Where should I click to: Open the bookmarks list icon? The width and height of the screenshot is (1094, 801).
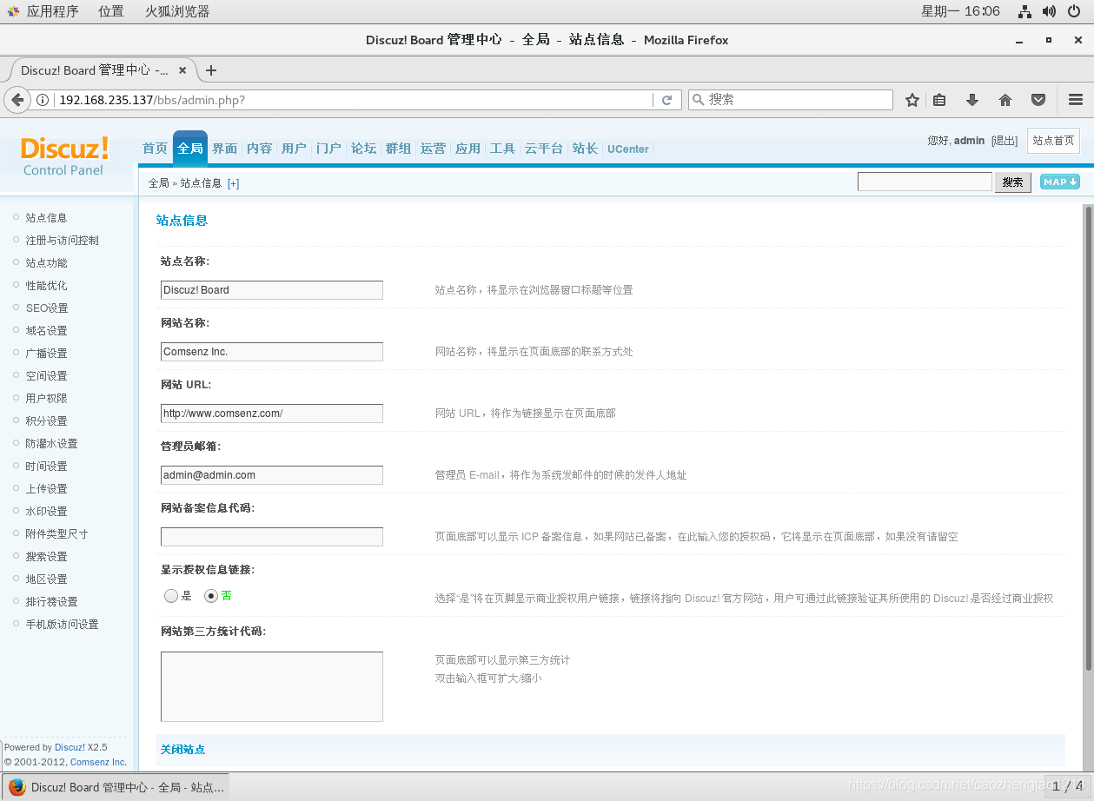pos(939,100)
